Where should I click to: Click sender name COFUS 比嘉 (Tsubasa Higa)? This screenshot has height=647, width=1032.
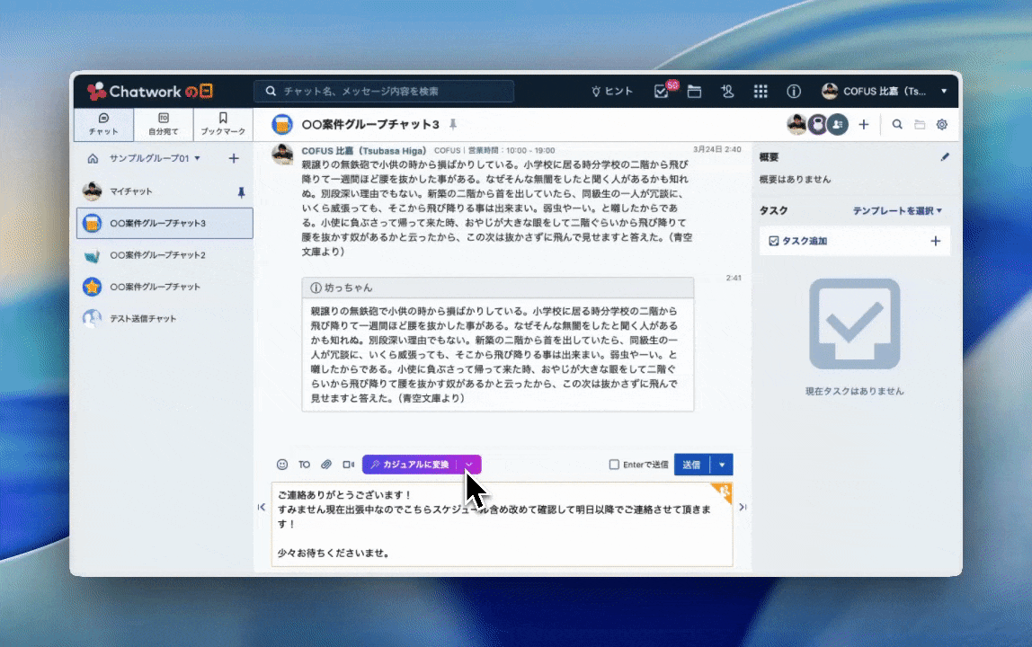(364, 150)
